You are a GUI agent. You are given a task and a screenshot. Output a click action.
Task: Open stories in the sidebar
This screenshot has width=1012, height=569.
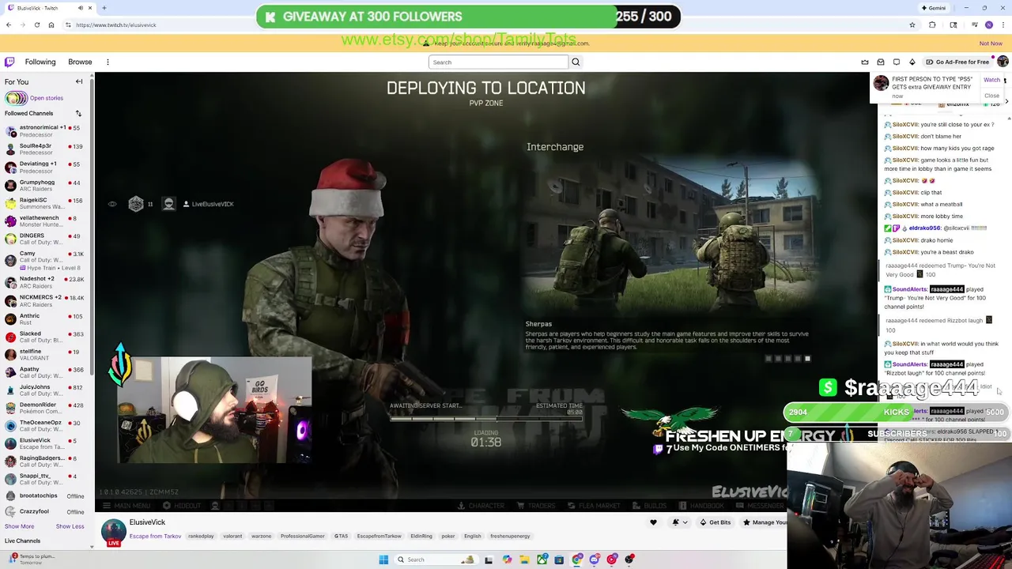[x=35, y=98]
